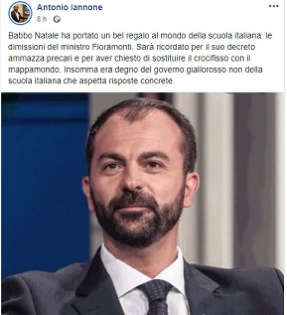Open the three-dot post options menu
This screenshot has height=315, width=287.
(x=274, y=6)
